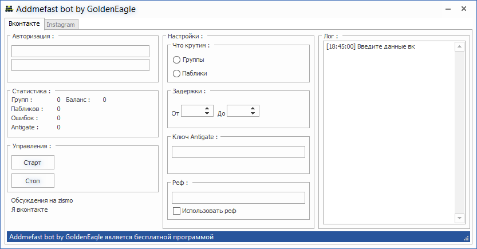The image size is (477, 249).
Task: Select the Паблики radio button
Action: coord(176,74)
